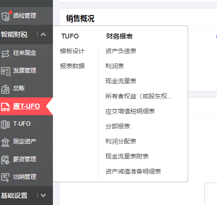Open the 利润表 report
The height and width of the screenshot is (205, 217).
pyautogui.click(x=115, y=66)
